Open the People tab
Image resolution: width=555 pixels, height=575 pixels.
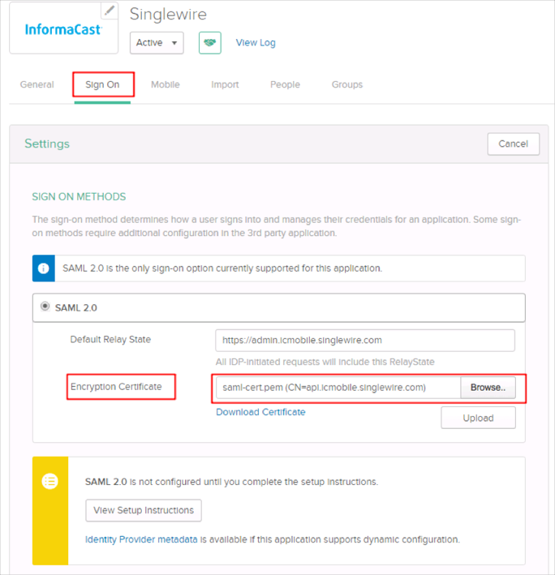(x=285, y=84)
